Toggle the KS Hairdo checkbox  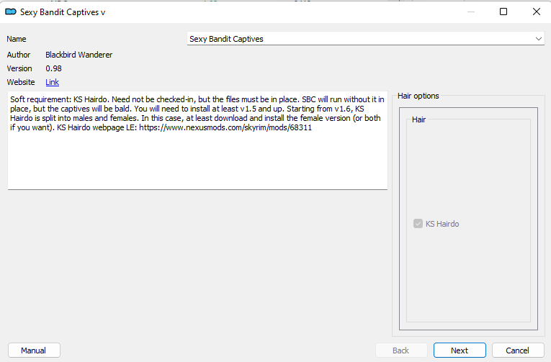point(418,224)
